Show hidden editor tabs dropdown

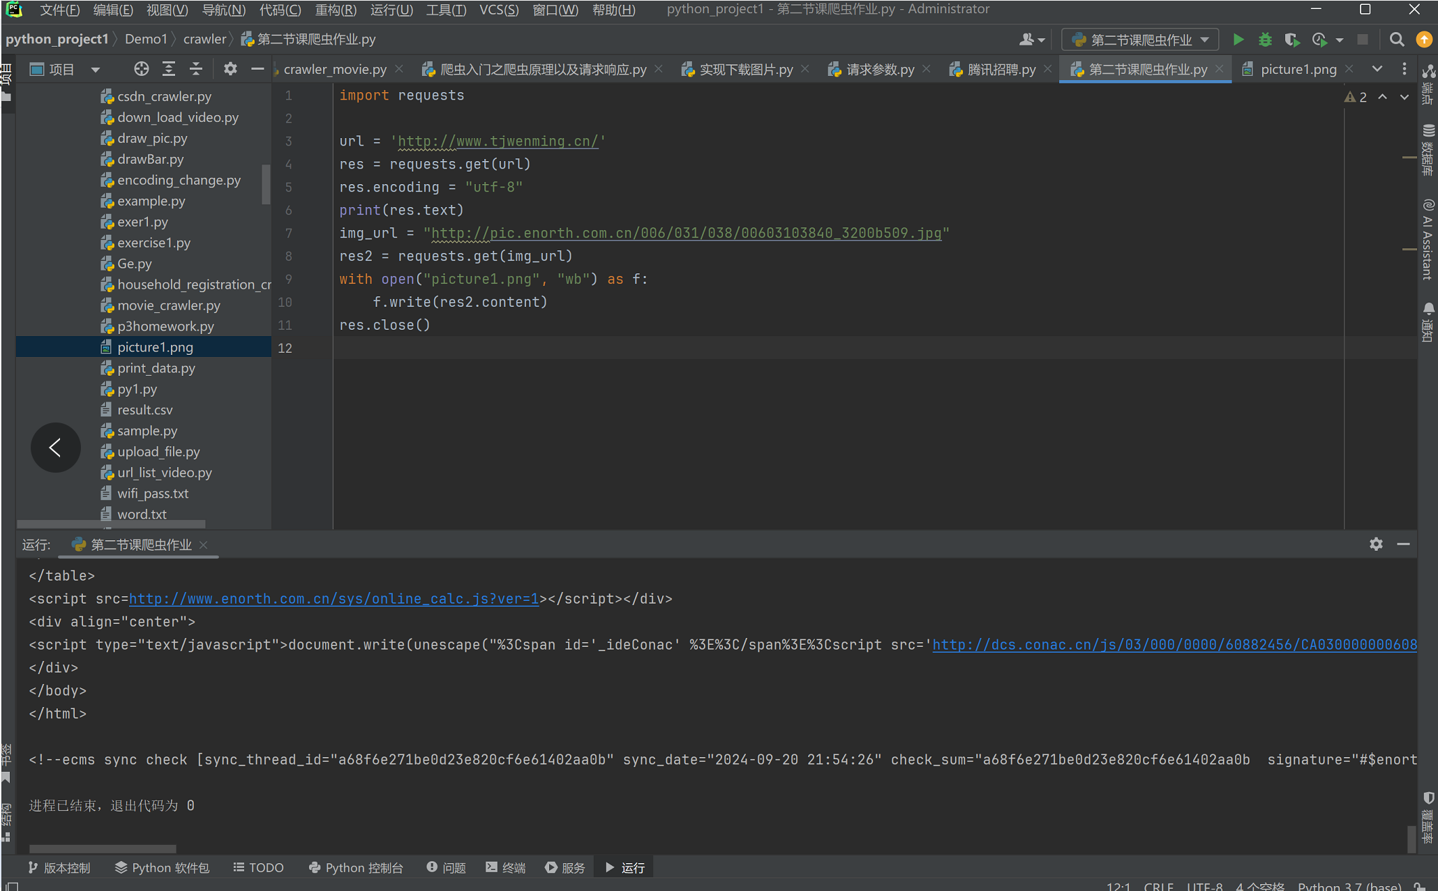click(1377, 69)
